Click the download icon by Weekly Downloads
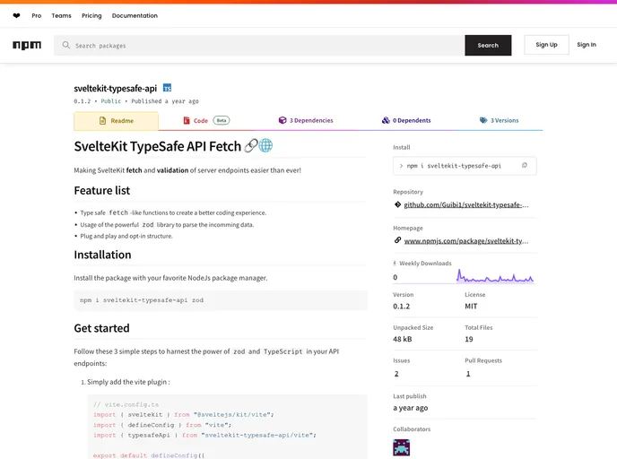This screenshot has height=459, width=617. click(x=395, y=264)
